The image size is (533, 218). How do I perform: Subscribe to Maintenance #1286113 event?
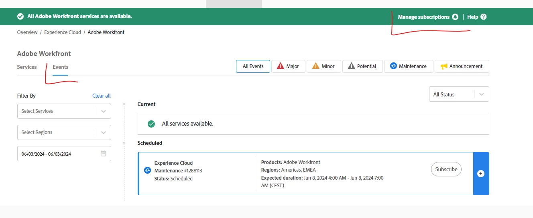pos(446,169)
